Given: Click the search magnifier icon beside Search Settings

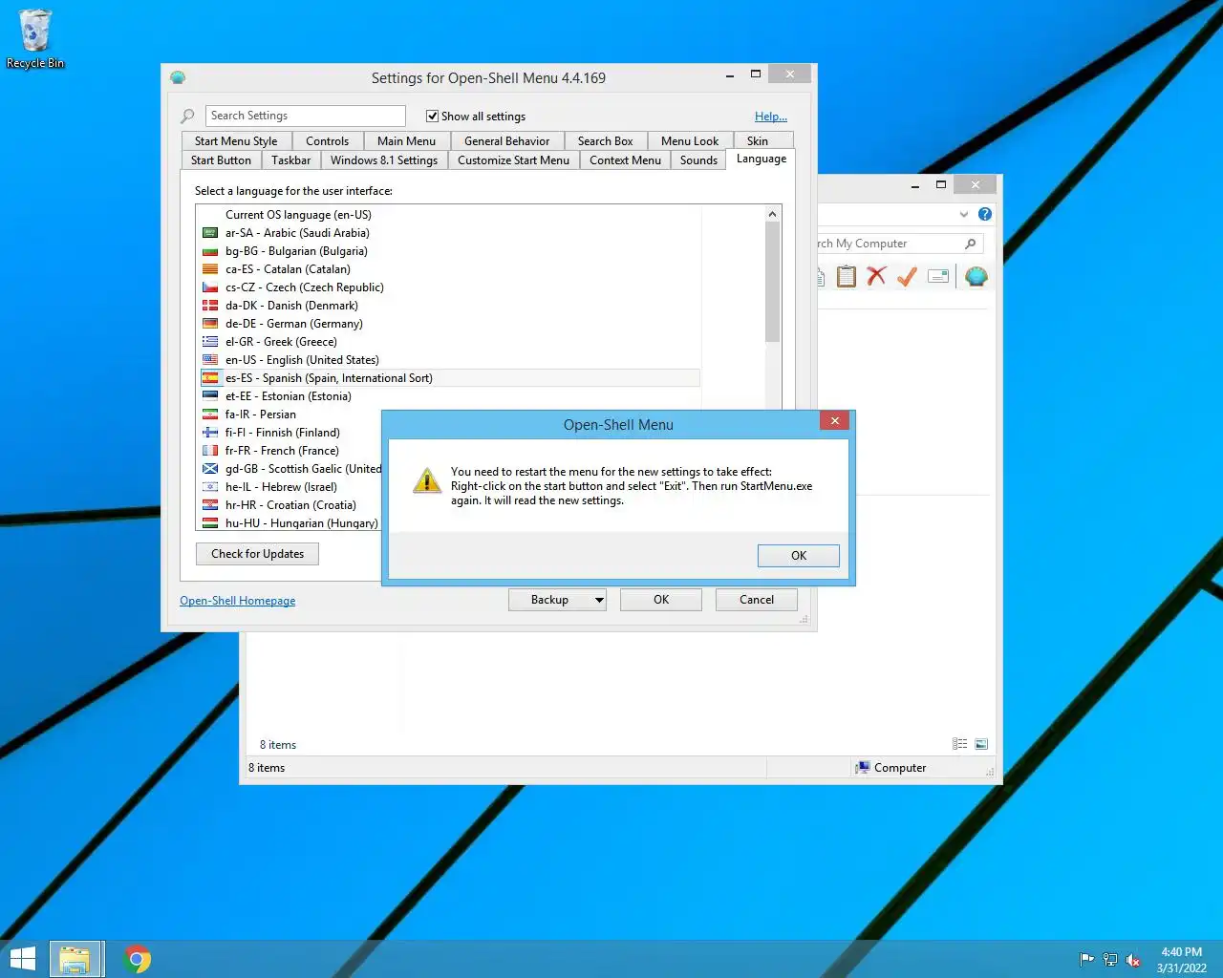Looking at the screenshot, I should click(x=187, y=116).
